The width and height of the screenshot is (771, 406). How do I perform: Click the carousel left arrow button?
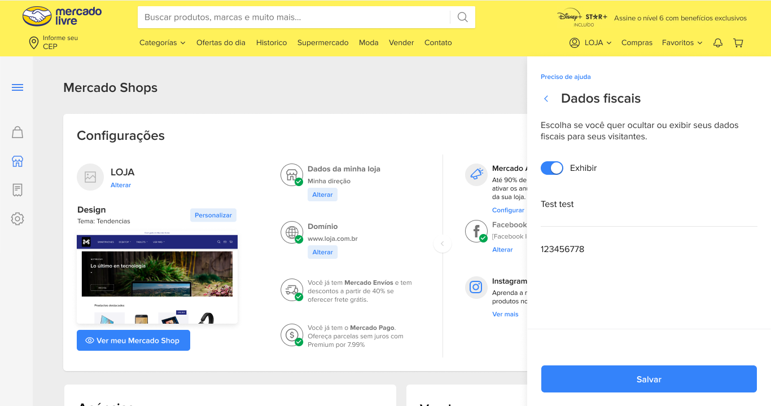point(443,244)
